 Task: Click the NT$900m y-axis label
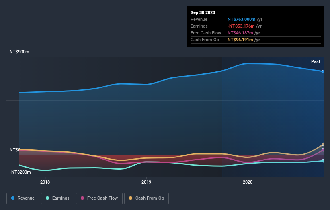click(19, 52)
